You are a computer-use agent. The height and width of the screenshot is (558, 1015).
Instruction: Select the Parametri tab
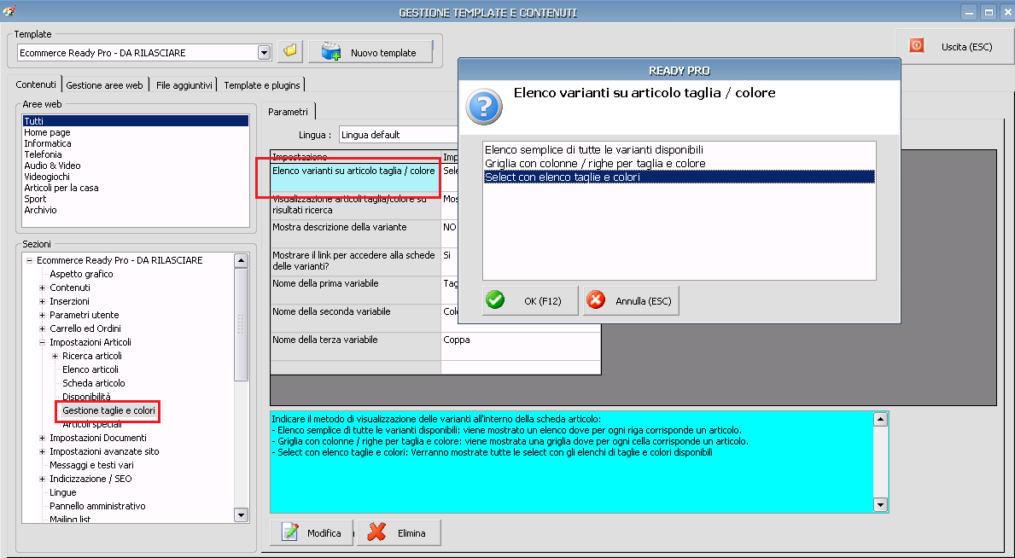[x=288, y=111]
